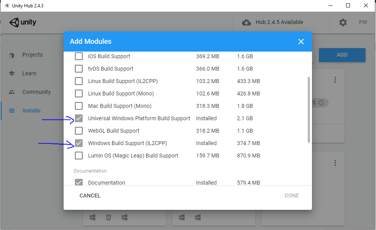The height and width of the screenshot is (230, 376).
Task: Click the 'iOS Build Support' label
Action: (109, 56)
